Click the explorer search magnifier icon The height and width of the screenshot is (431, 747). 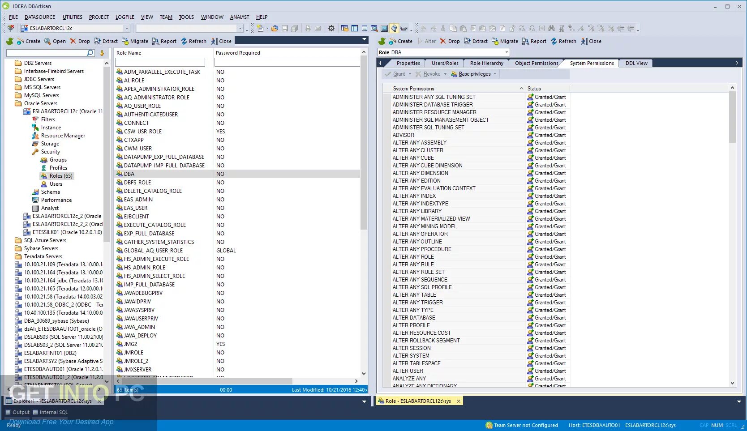(x=90, y=53)
